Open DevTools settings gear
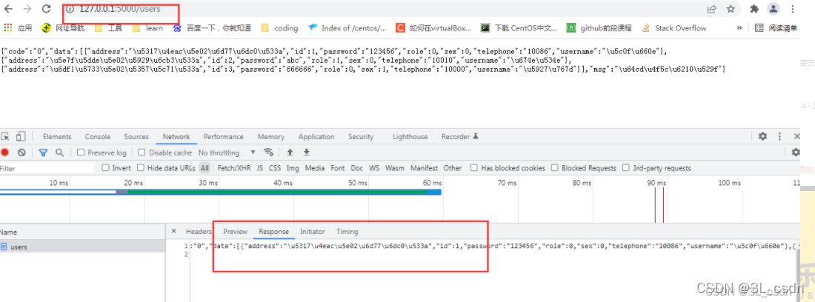 [x=762, y=136]
